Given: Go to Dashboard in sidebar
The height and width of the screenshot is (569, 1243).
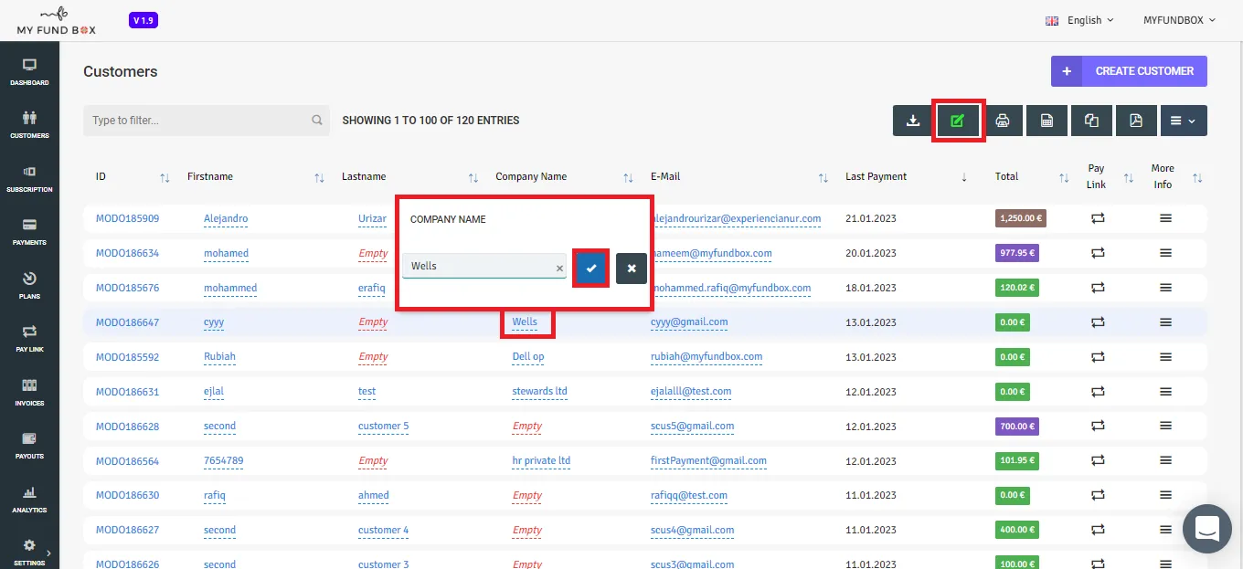Looking at the screenshot, I should [x=29, y=72].
